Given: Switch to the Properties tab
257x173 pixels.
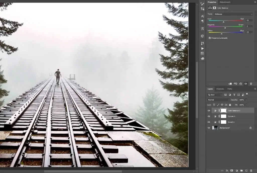Looking at the screenshot, I should click(212, 2).
